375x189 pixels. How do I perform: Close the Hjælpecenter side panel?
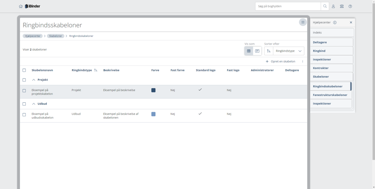(x=351, y=22)
